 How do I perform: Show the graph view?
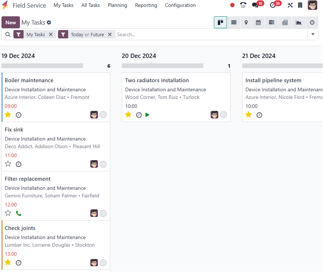coord(298,22)
